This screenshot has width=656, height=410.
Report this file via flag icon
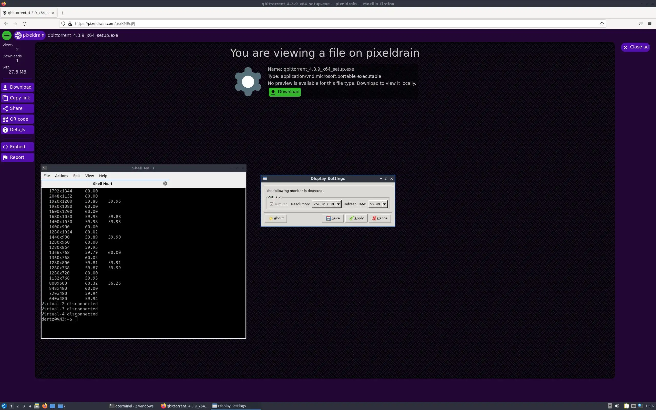tap(5, 157)
